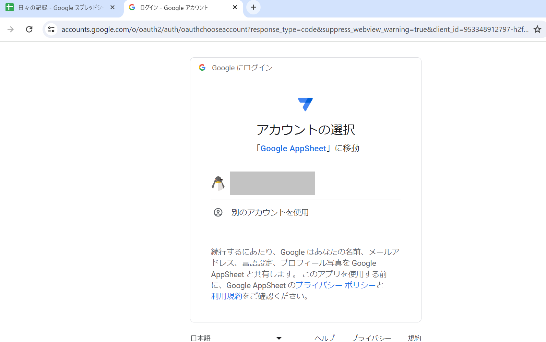This screenshot has width=546, height=342.
Task: Click the person icon beside 別のアカウントを使用
Action: (218, 212)
